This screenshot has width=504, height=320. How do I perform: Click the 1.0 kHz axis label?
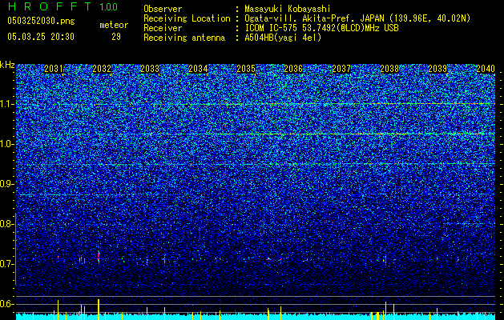point(7,144)
